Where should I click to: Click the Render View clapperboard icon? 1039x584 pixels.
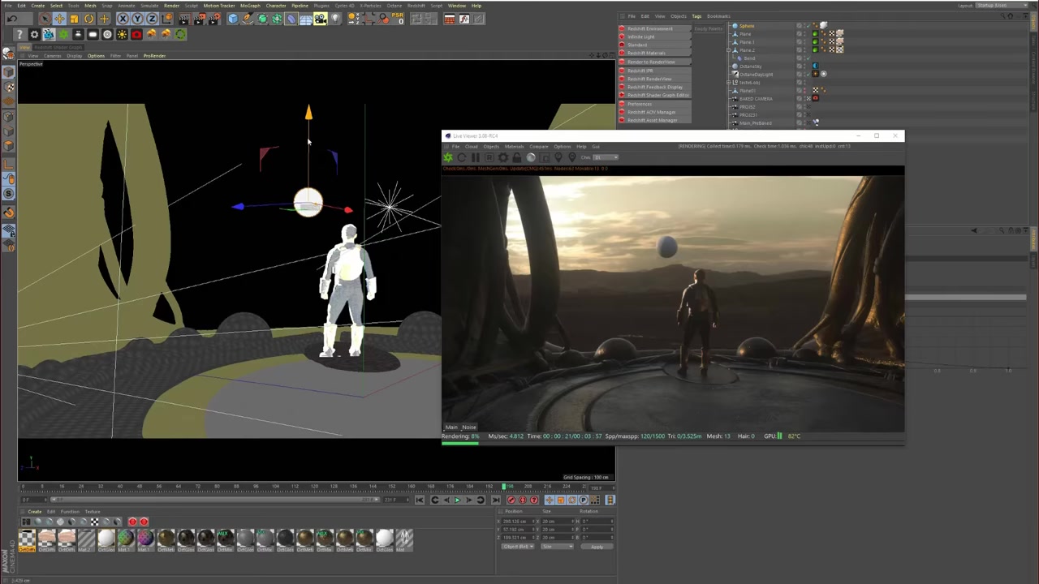(184, 19)
